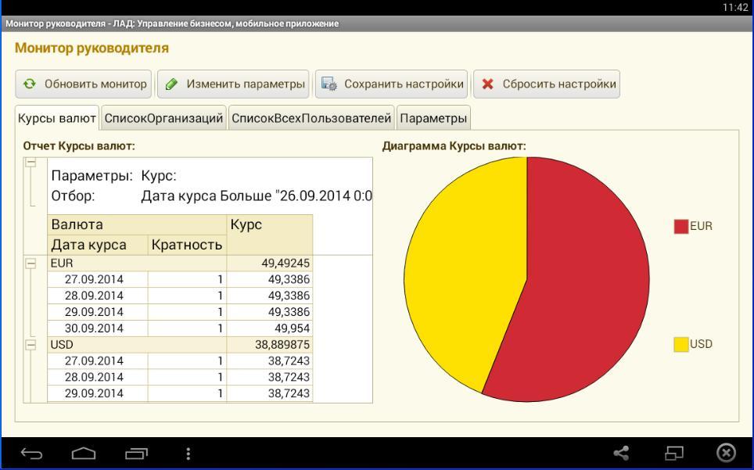Image resolution: width=754 pixels, height=470 pixels.
Task: Click the Отчет Курсы валют label
Action: tap(79, 146)
